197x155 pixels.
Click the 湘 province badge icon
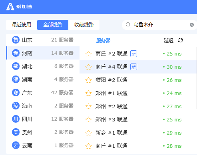(x=16, y=79)
